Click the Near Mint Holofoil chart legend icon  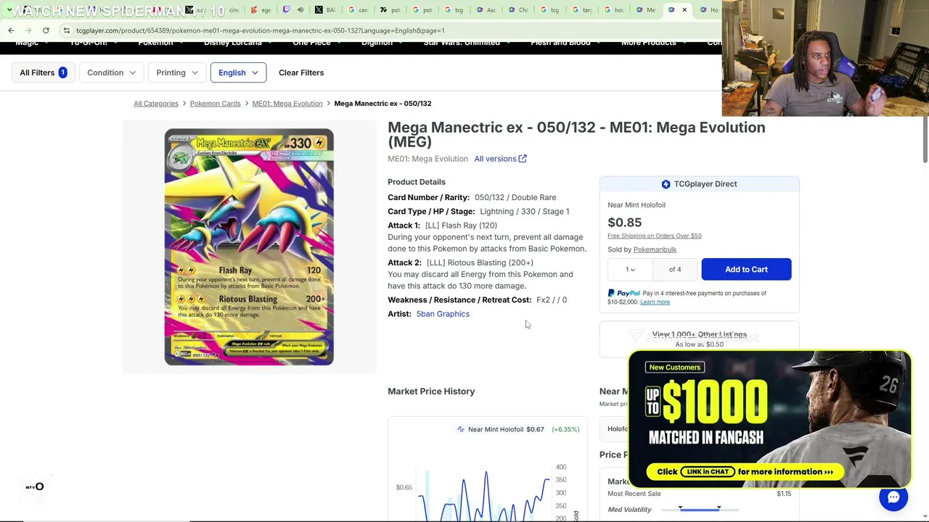pos(460,429)
